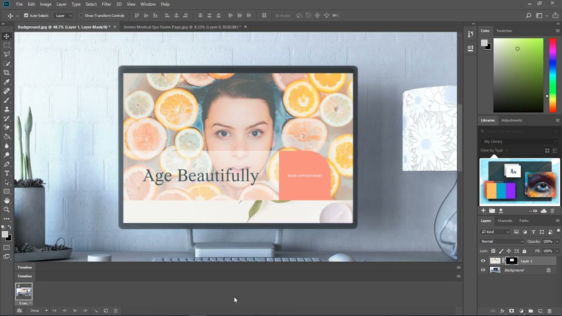This screenshot has height=316, width=562.
Task: Toggle Auto-Select checkbox
Action: tap(26, 15)
